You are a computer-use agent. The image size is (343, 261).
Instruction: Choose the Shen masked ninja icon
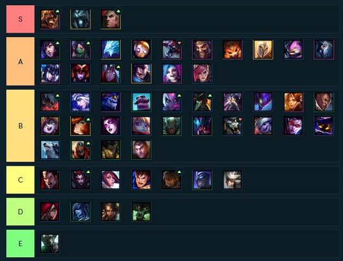202,180
